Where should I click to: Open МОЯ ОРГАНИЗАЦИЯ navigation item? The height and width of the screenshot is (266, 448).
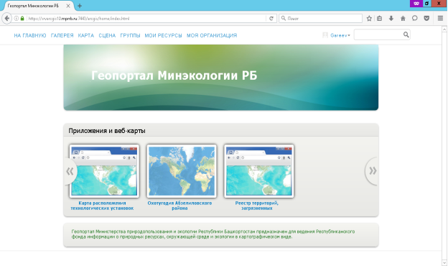point(212,35)
